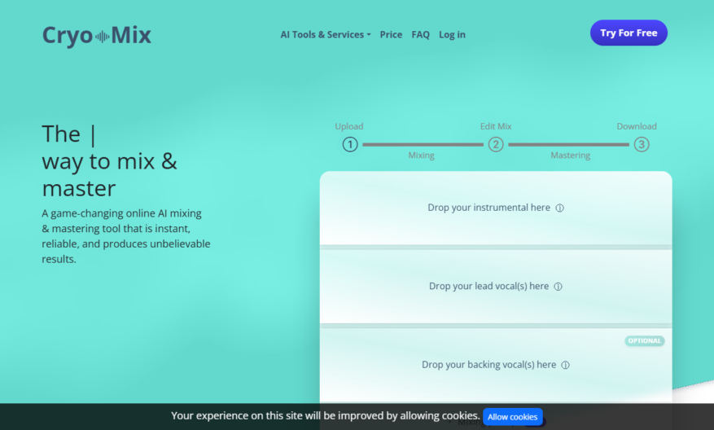Click the Mastering progress bar segment
Screen dimensions: 714x430
569,145
